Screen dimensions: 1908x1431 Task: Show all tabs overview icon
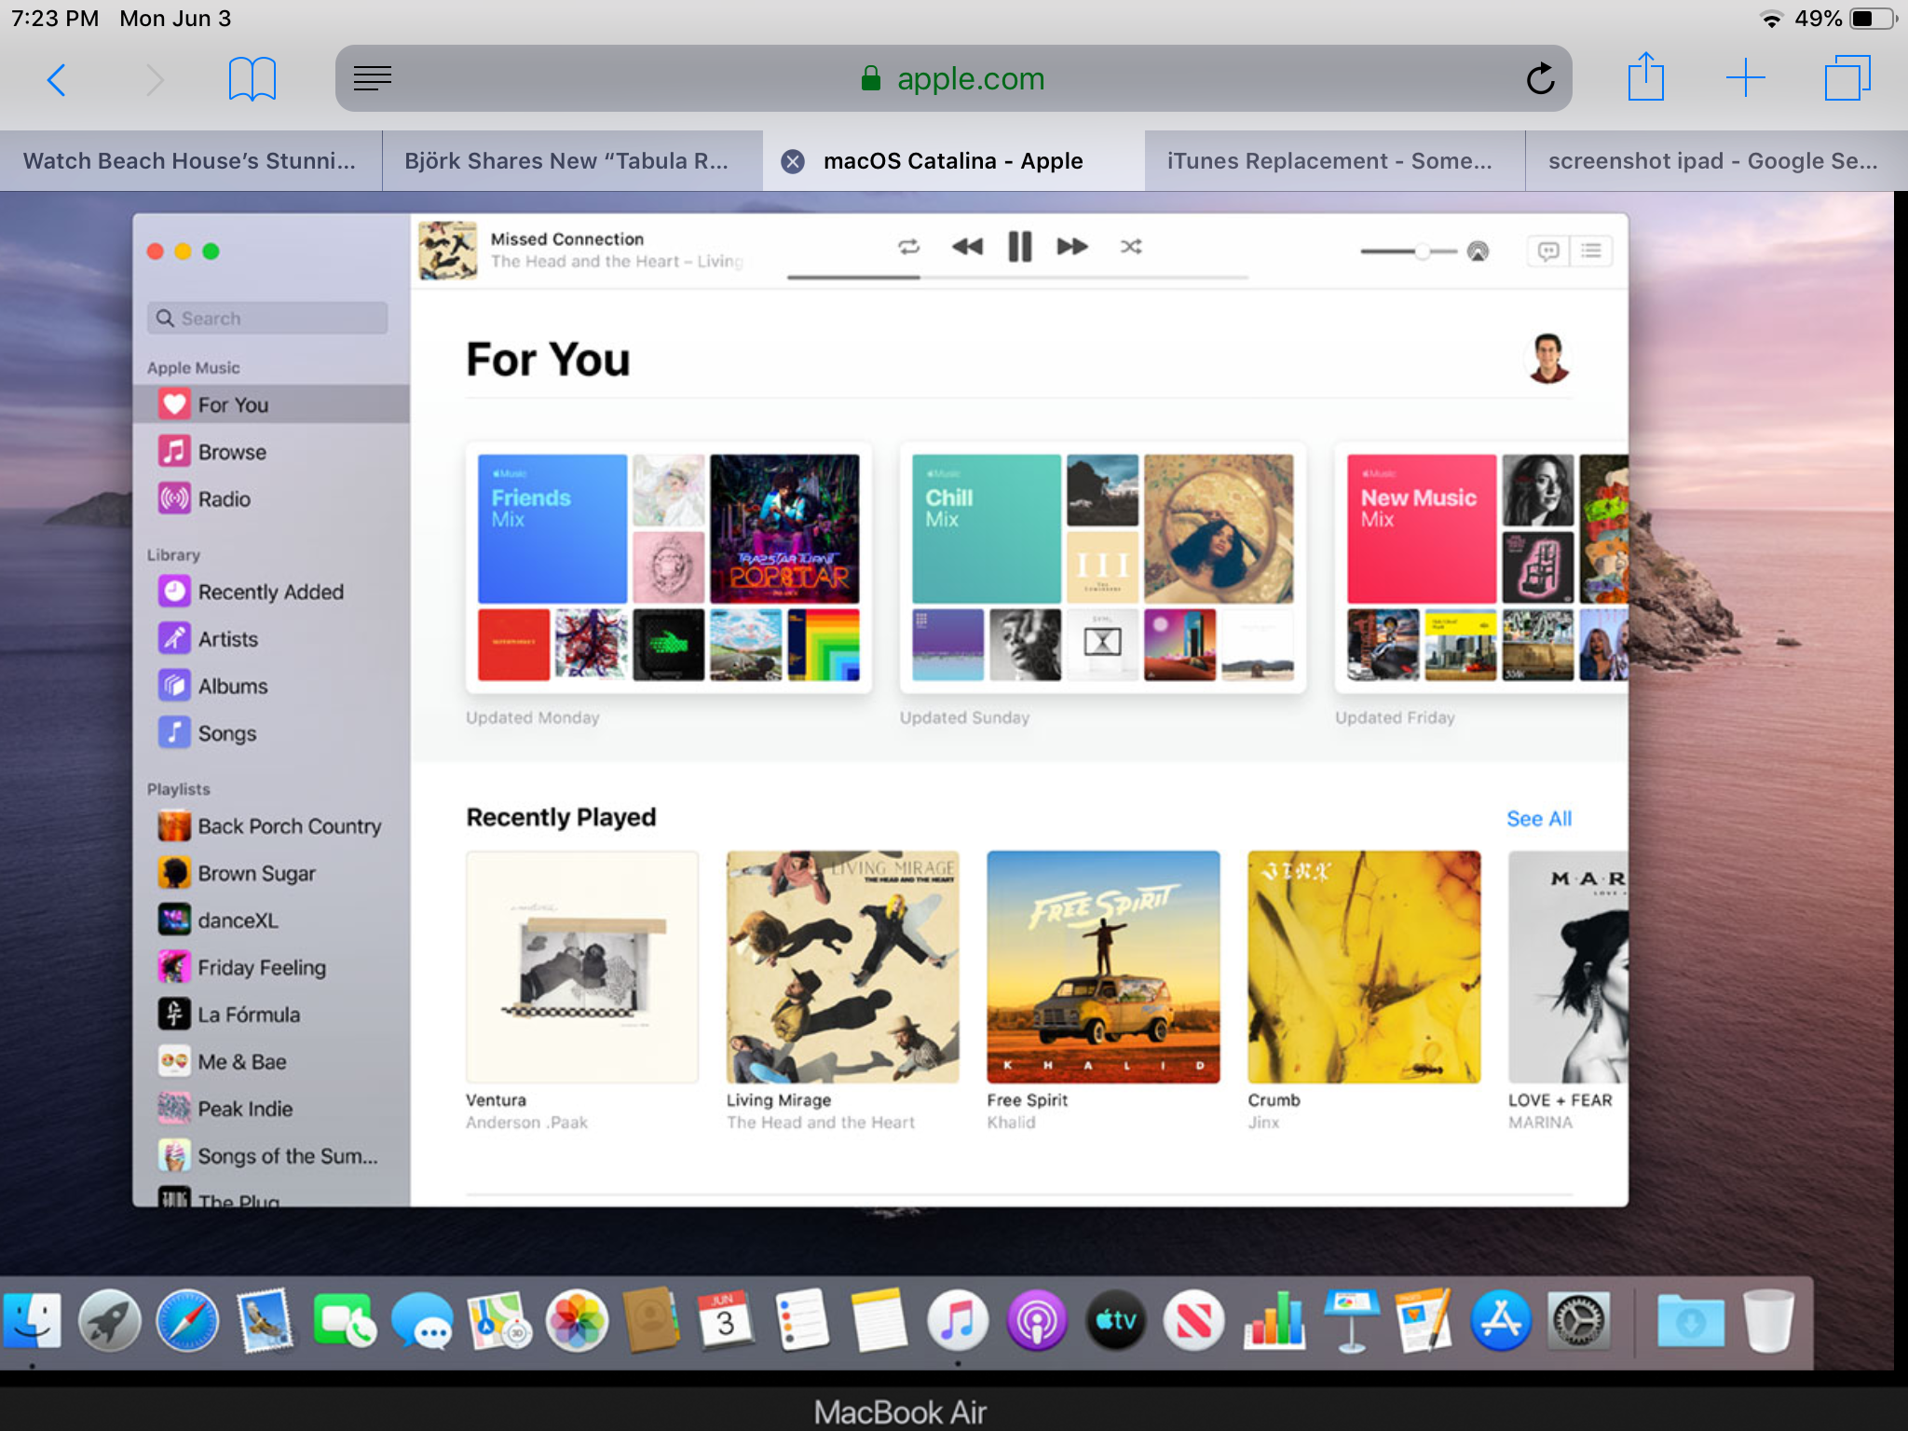(1847, 77)
